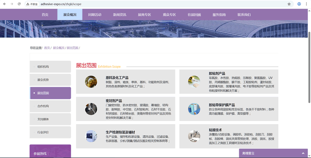Viewport: 311px width, 158px height.
Task: Click the 生产检测包装及辅材 round image
Action: click(91, 135)
